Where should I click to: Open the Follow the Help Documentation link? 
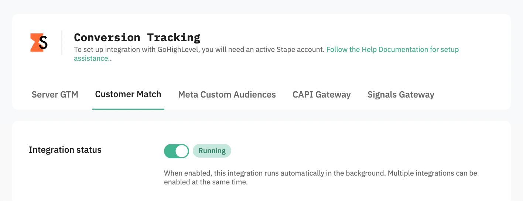pyautogui.click(x=393, y=49)
